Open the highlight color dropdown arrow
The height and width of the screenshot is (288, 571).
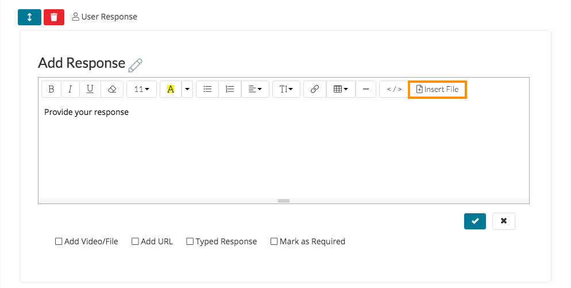point(187,89)
